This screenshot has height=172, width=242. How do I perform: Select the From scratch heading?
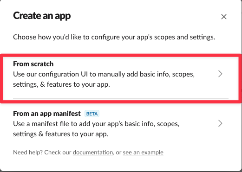tap(33, 64)
